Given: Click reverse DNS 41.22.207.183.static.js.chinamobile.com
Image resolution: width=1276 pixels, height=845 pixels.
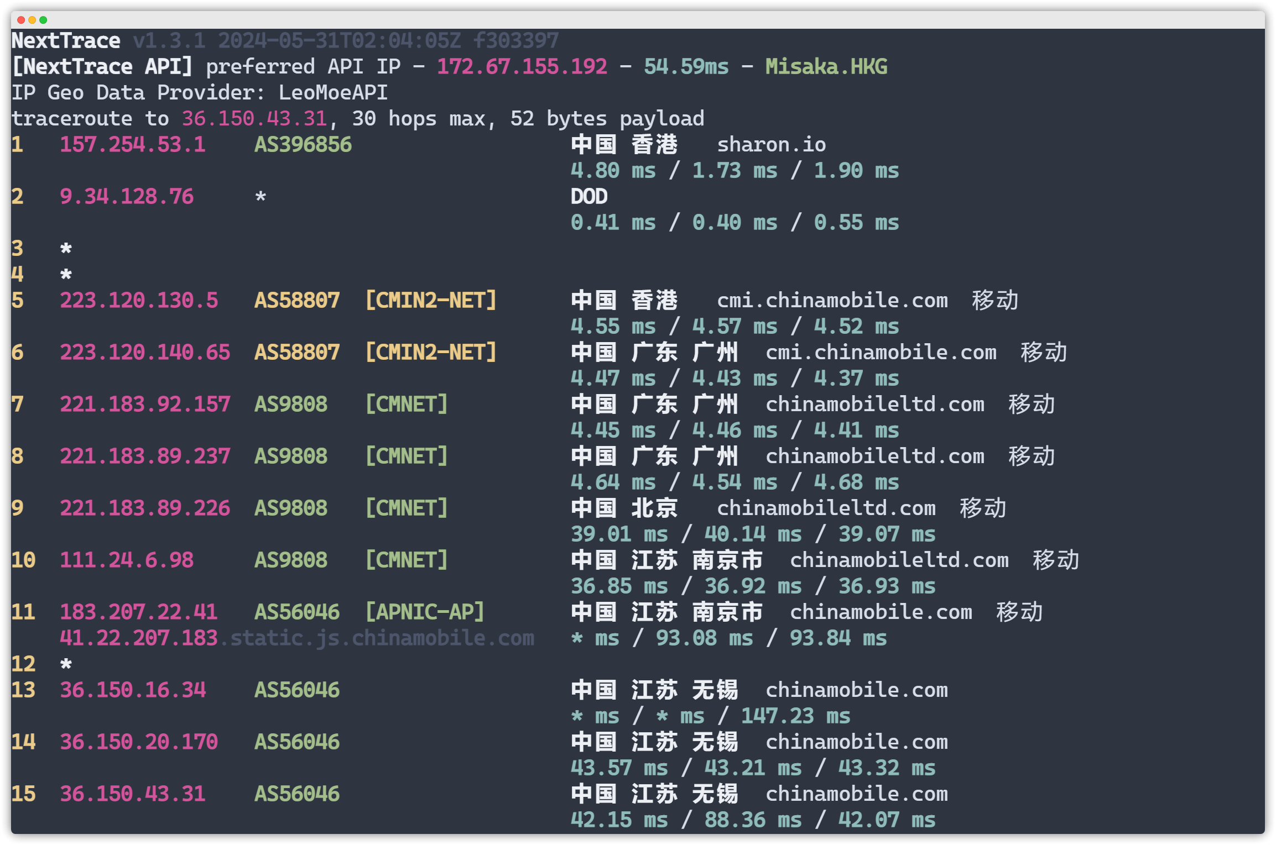Looking at the screenshot, I should click(x=297, y=638).
